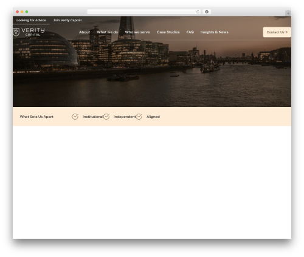
Task: Maximize the window with green button
Action: point(27,12)
